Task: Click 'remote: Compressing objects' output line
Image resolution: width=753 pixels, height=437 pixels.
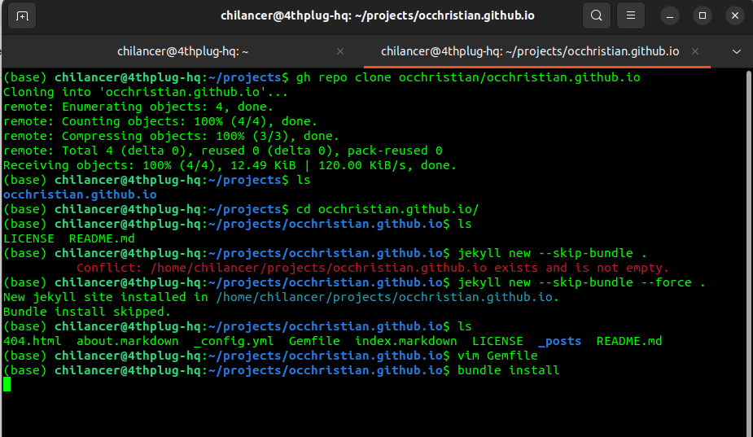Action: [172, 136]
